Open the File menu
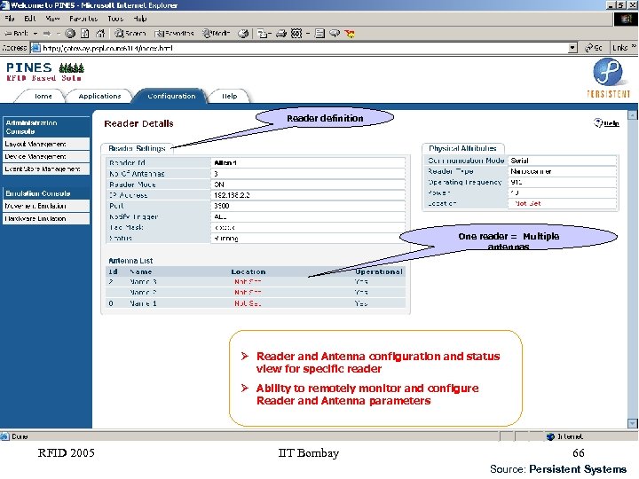639x479 pixels. (x=10, y=19)
